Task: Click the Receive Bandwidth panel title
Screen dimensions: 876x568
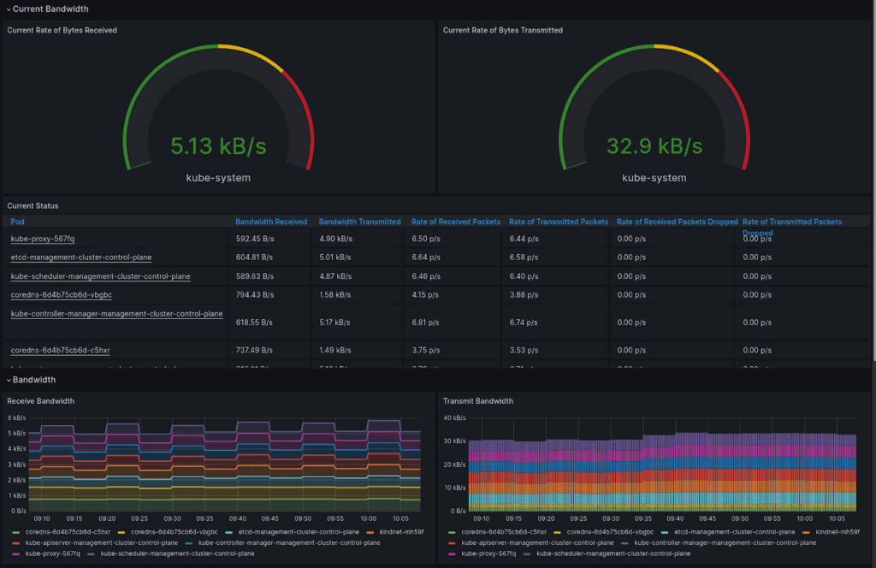Action: (40, 400)
